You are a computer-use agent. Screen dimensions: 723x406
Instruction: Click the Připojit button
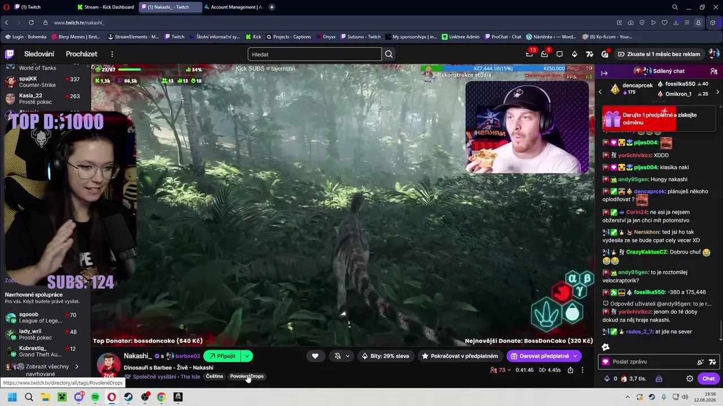(x=222, y=356)
